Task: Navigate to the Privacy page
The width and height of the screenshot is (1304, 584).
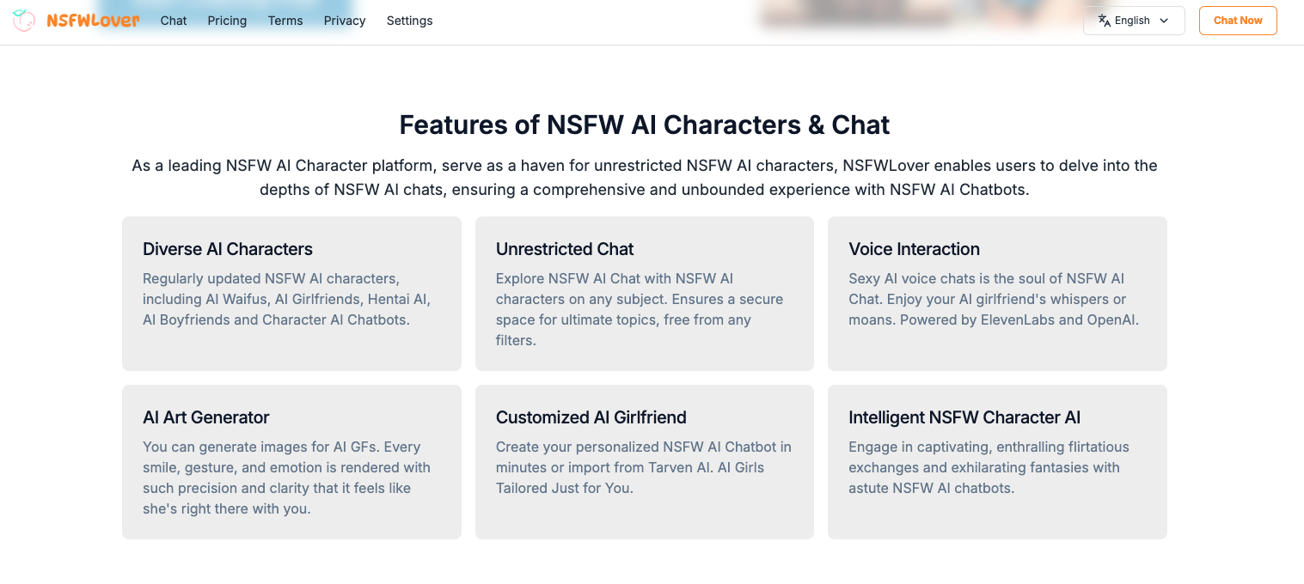Action: (x=345, y=21)
